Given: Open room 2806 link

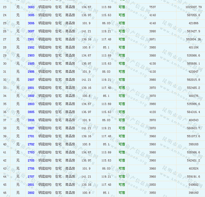Looking at the screenshot, I should pos(31,120).
